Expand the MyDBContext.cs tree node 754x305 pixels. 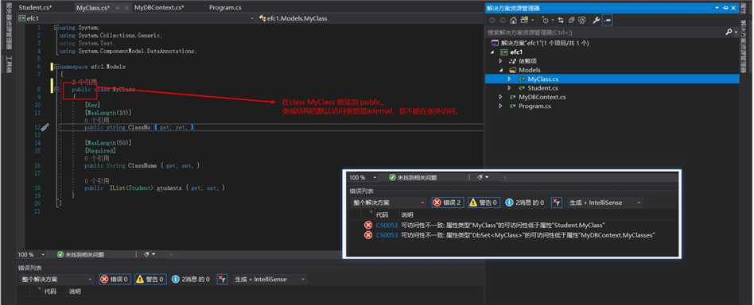pos(500,97)
